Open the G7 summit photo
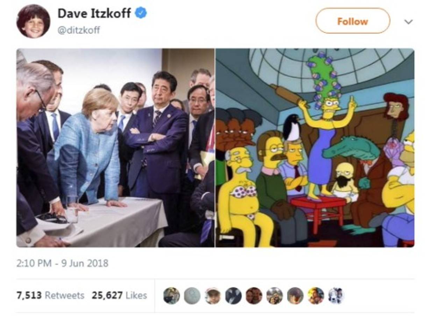The image size is (428, 320). click(115, 148)
